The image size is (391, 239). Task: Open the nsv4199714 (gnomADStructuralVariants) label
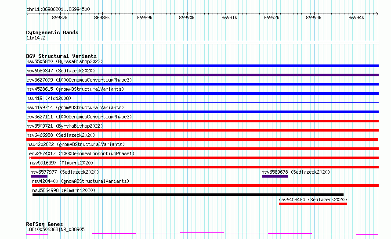75,107
